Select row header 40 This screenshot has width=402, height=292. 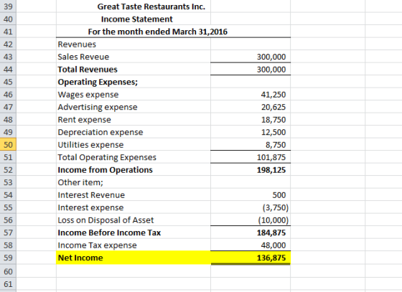click(8, 19)
